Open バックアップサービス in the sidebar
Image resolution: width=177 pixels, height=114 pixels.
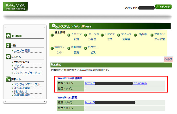click(x=27, y=73)
